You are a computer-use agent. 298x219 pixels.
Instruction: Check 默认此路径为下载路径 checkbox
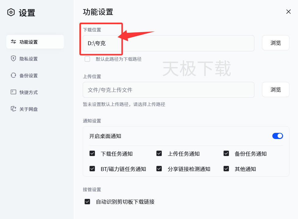coord(87,59)
